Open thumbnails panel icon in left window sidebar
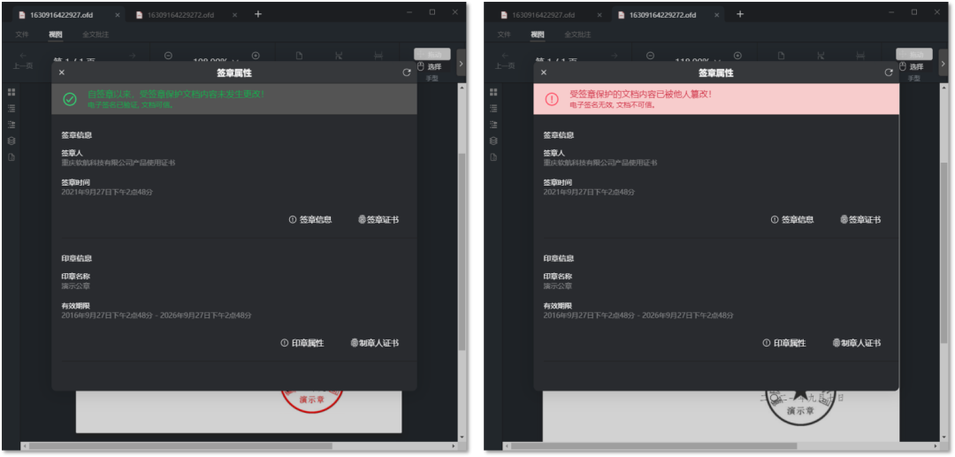 pos(11,93)
